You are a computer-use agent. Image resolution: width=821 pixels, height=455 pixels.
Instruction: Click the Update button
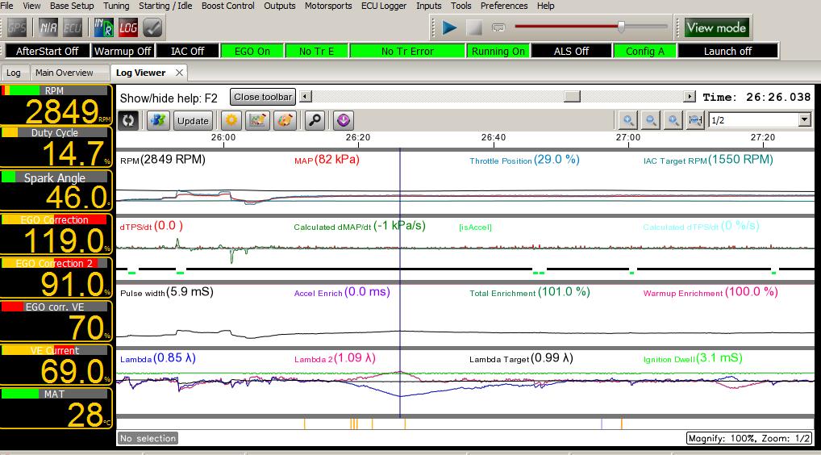click(193, 120)
